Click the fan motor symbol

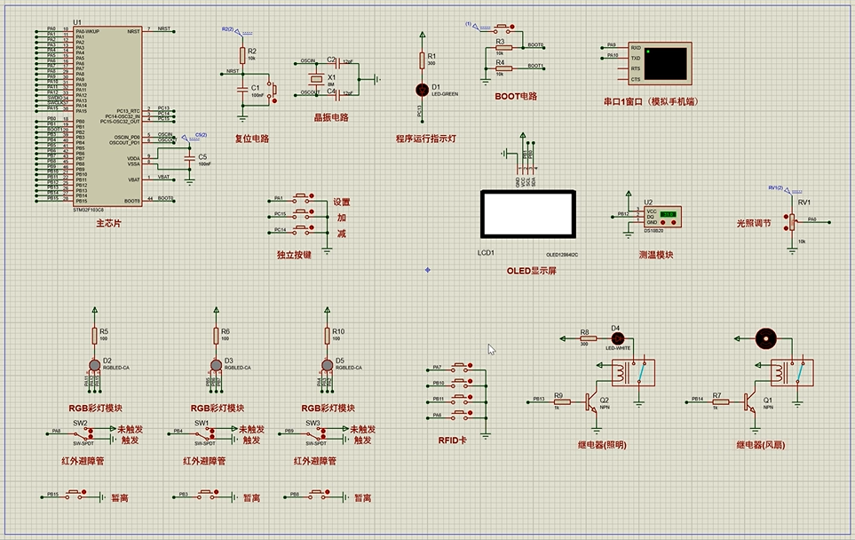[764, 338]
